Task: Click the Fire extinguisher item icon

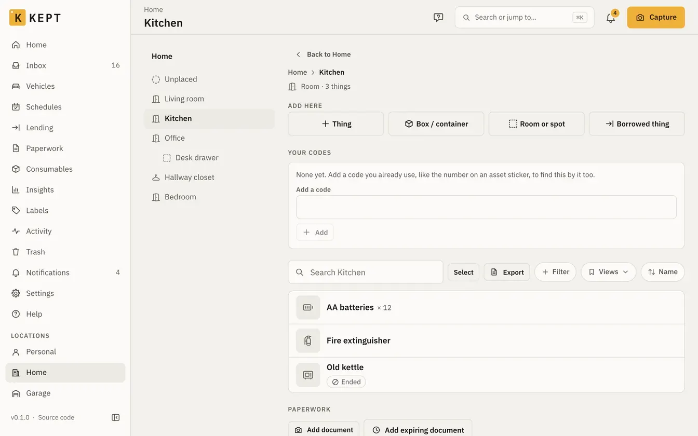Action: pyautogui.click(x=308, y=340)
